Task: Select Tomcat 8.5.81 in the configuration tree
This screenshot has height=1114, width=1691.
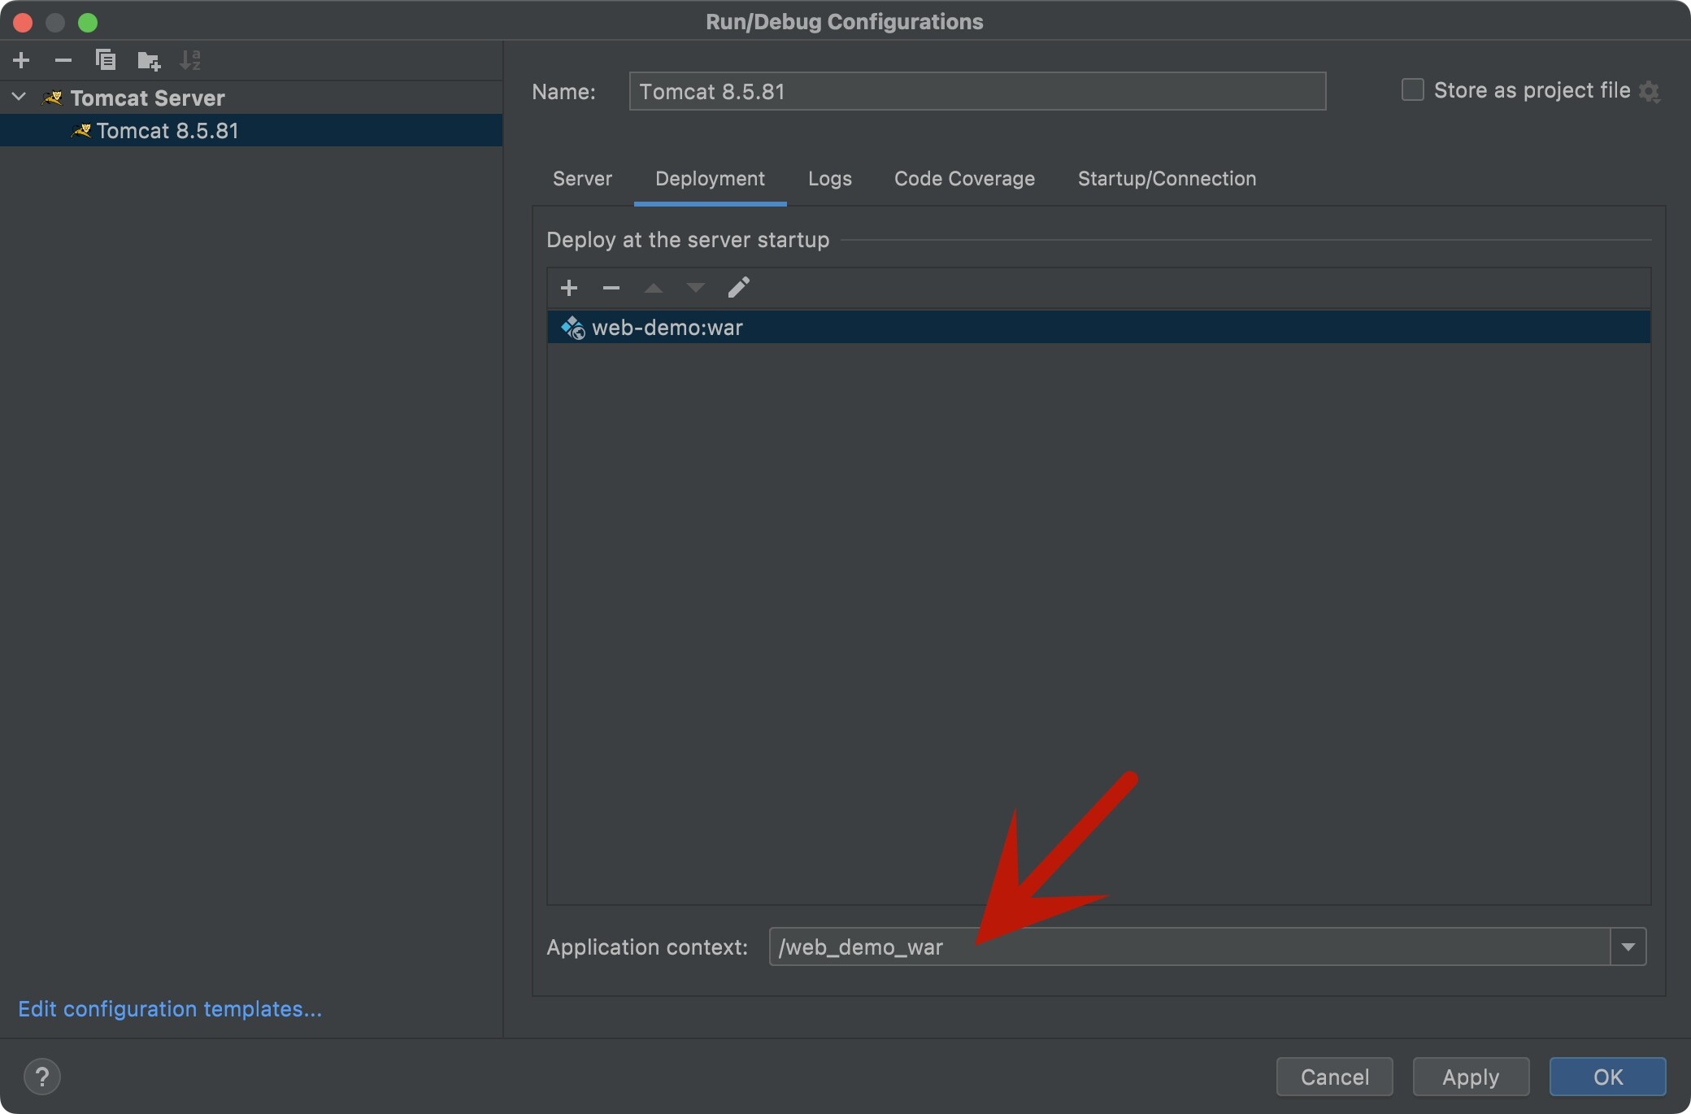Action: tap(167, 131)
